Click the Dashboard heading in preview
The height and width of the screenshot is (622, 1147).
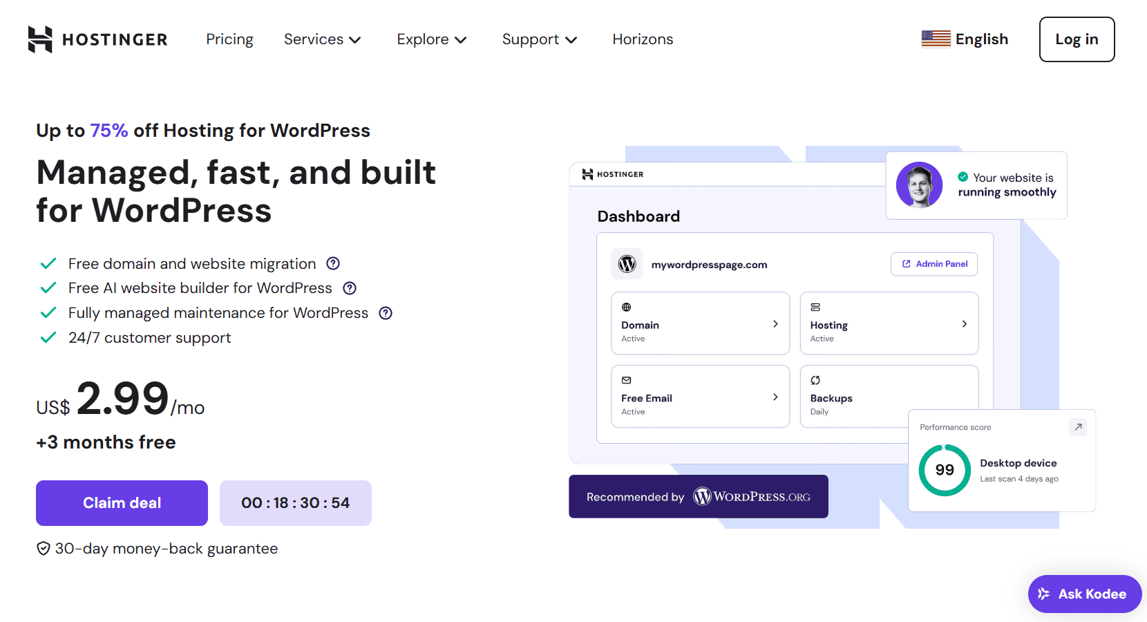pyautogui.click(x=638, y=216)
